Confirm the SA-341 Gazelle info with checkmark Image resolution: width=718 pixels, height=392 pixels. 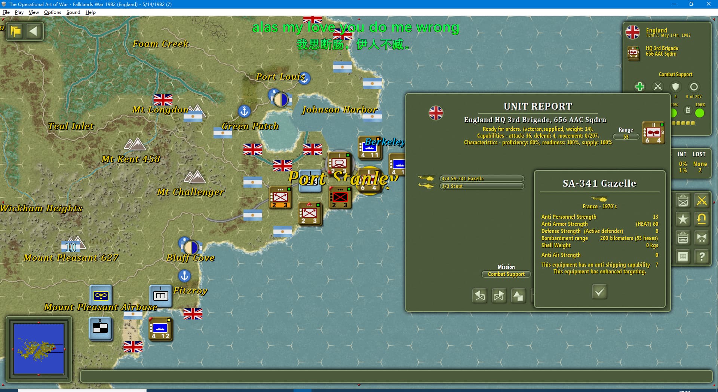(599, 292)
